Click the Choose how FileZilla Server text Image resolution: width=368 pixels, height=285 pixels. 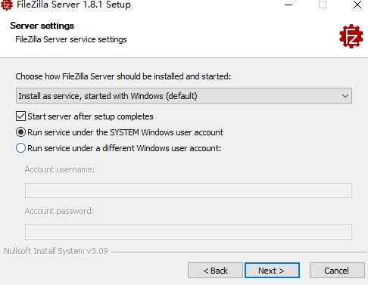123,76
